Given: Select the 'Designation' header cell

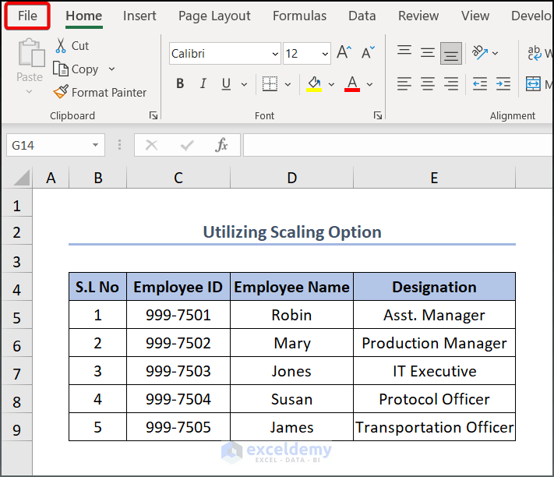Looking at the screenshot, I should [x=434, y=287].
